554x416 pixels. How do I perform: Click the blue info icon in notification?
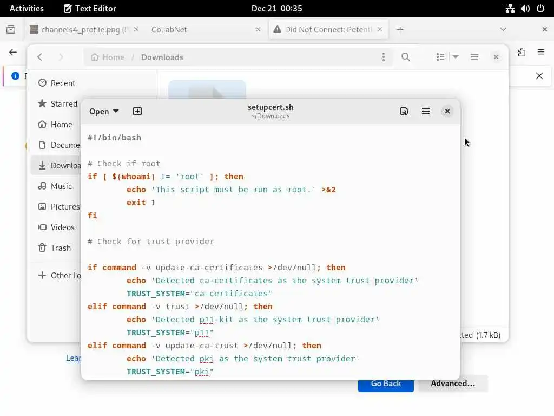[x=15, y=76]
